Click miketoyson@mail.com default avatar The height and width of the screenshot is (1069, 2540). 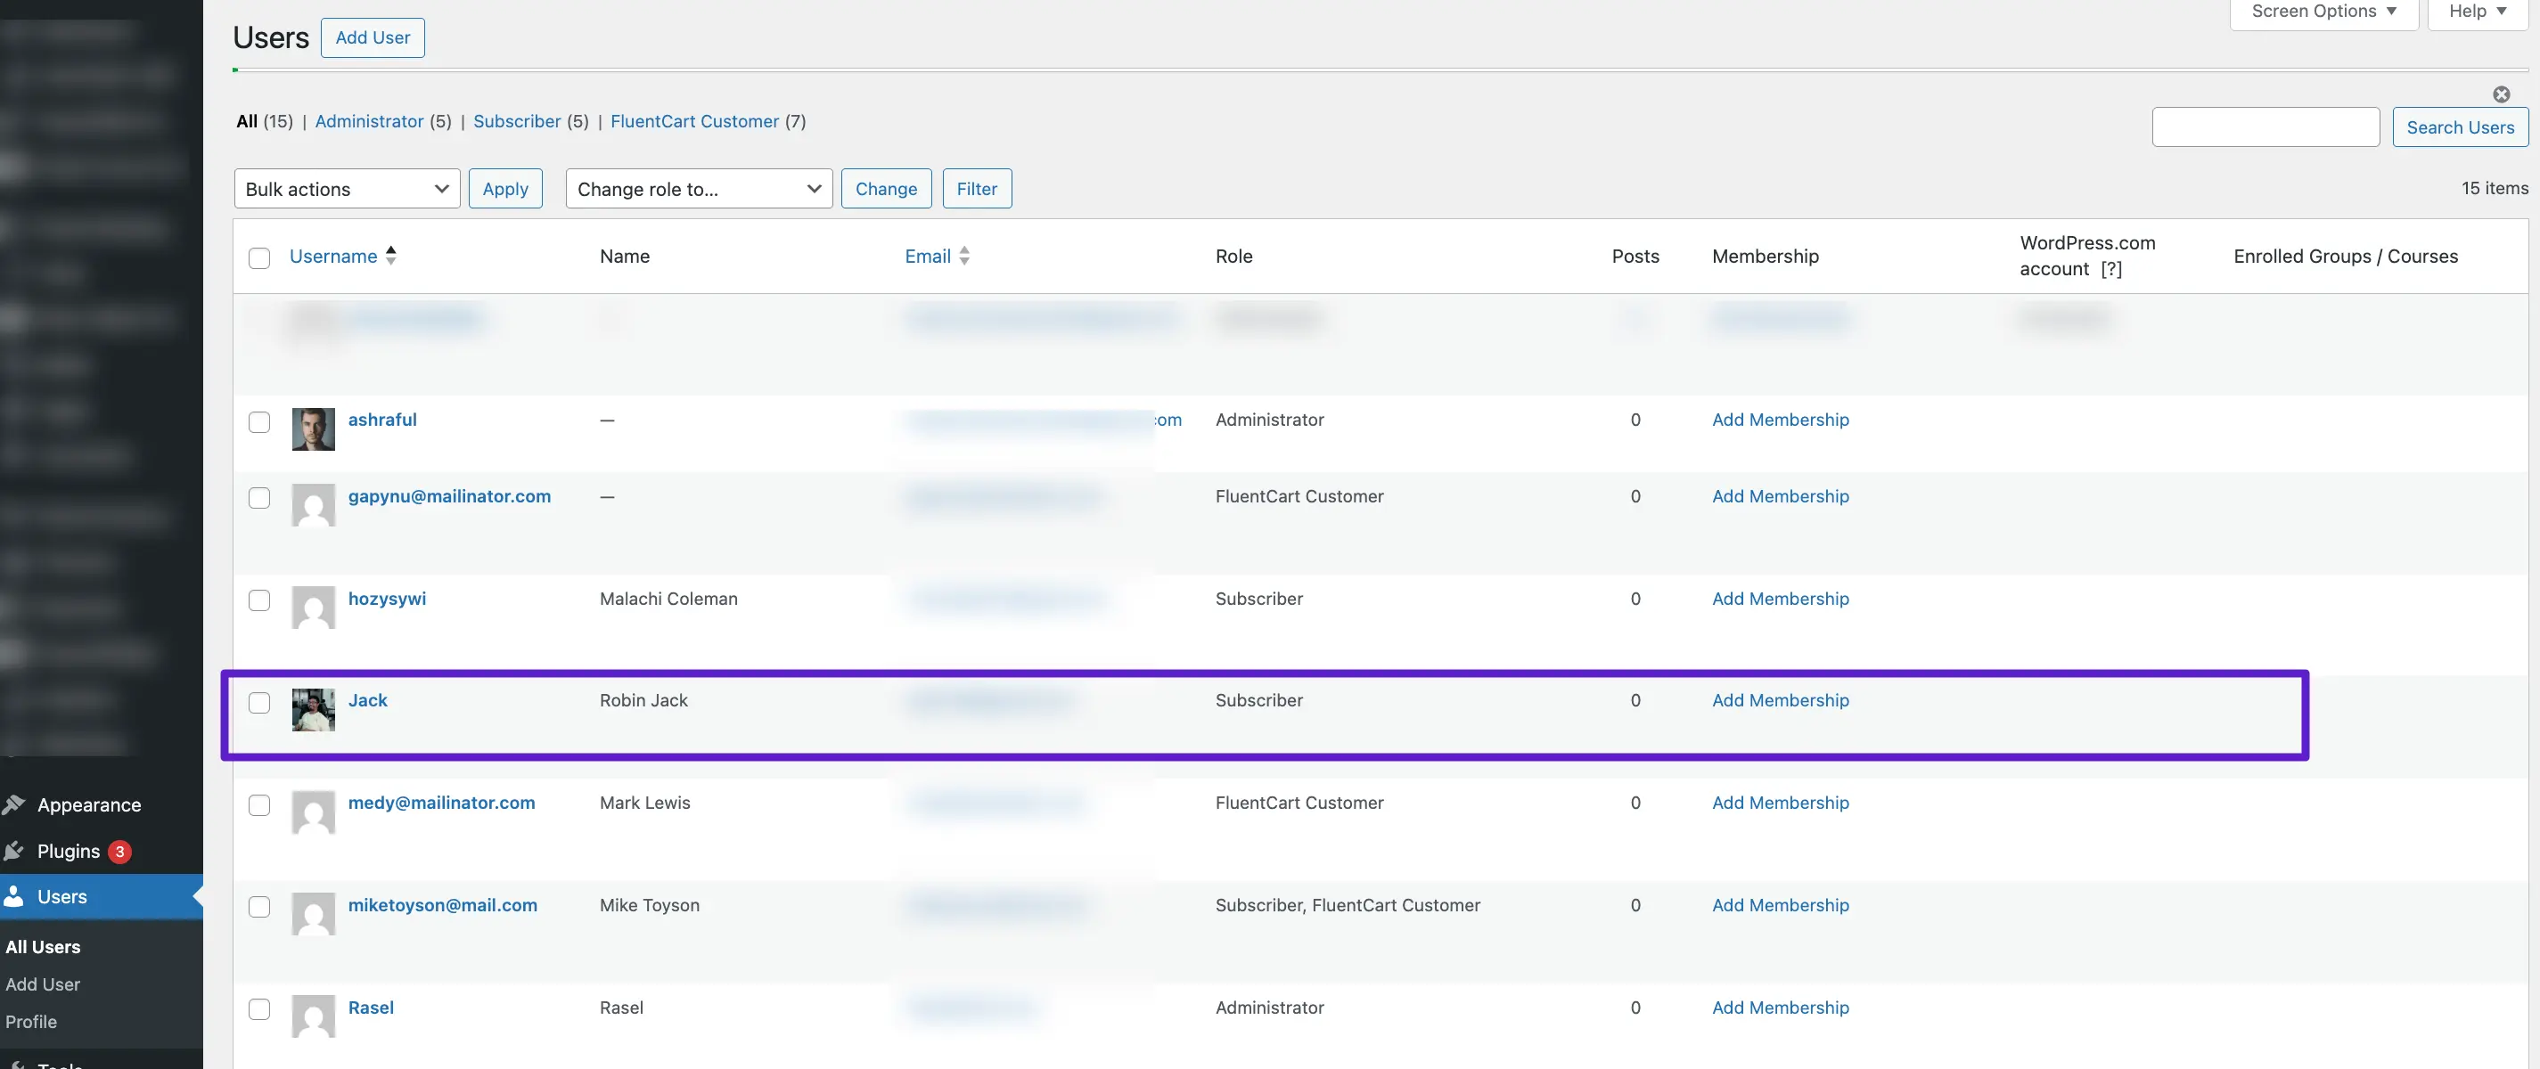(x=314, y=914)
